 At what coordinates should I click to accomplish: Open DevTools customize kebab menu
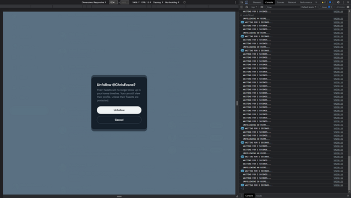click(x=343, y=2)
